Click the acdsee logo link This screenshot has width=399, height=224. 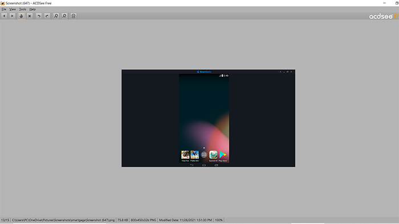(384, 16)
